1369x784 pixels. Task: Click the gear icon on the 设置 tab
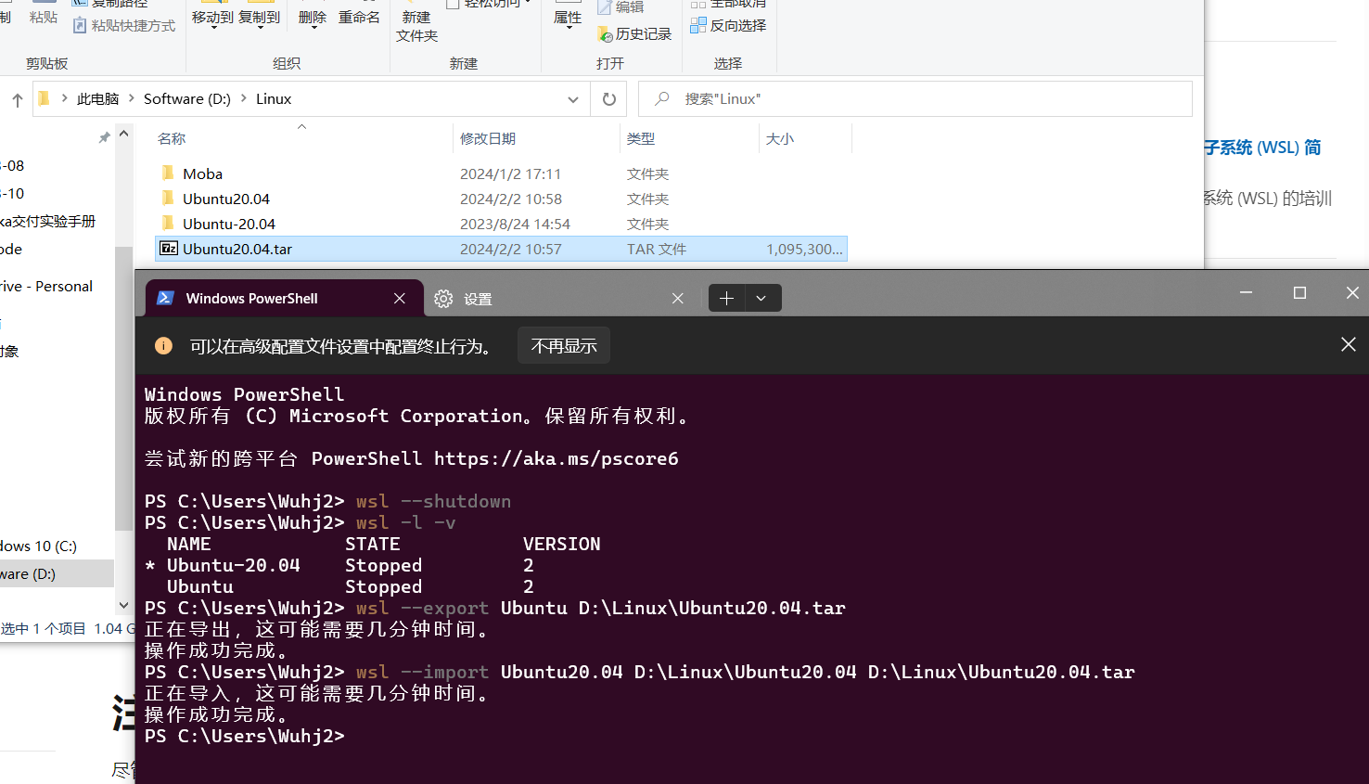[x=443, y=299]
